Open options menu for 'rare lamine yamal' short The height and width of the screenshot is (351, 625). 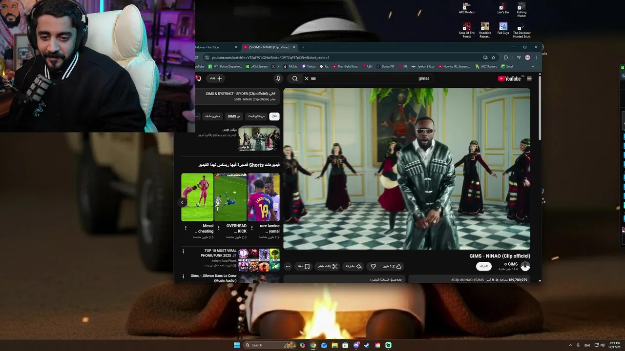pos(252,228)
